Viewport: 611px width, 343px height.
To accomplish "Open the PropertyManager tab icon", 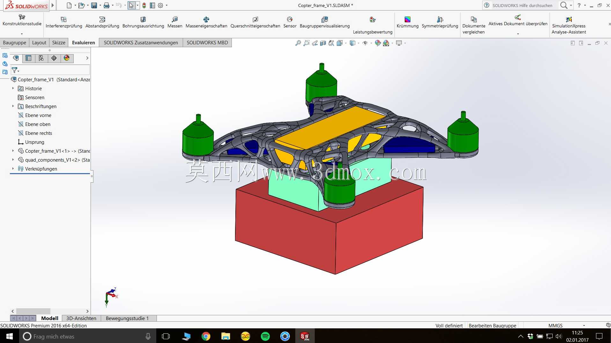I will pos(28,58).
